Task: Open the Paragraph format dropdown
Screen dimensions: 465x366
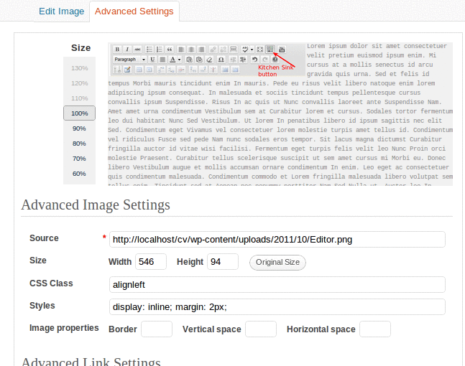Action: pos(129,59)
